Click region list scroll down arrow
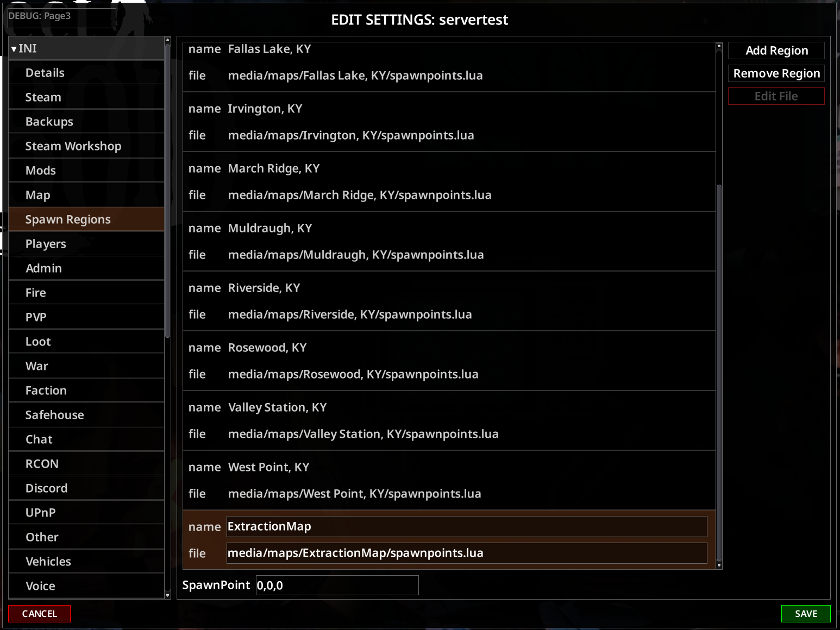840x630 pixels. (719, 565)
